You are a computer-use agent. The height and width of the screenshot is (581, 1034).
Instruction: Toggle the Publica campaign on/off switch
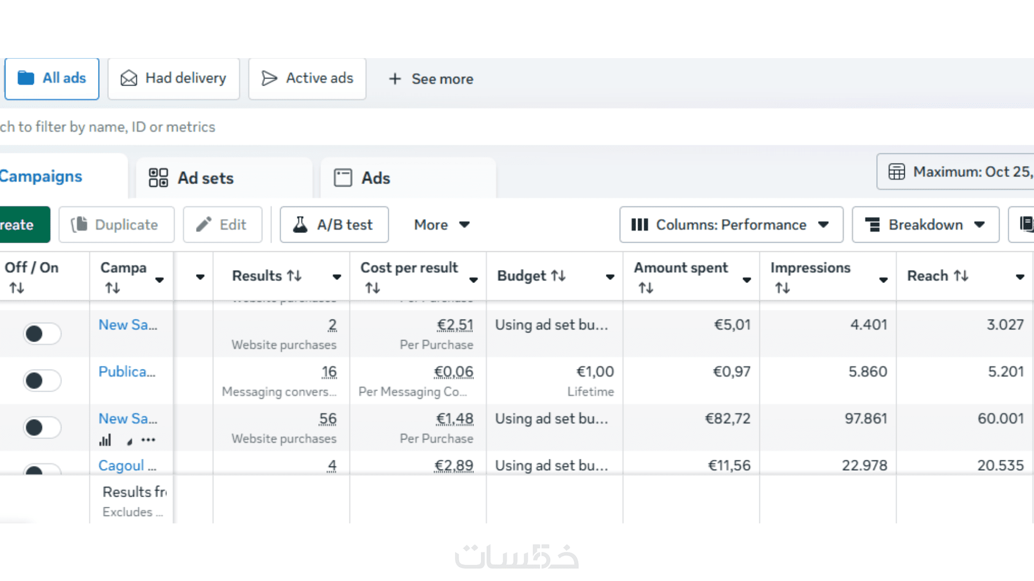click(x=42, y=380)
